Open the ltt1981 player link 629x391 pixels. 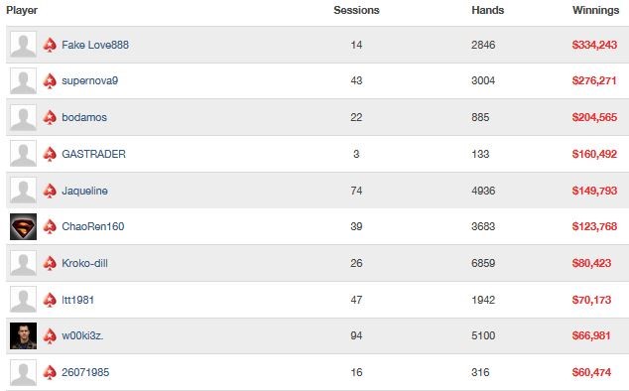(77, 300)
